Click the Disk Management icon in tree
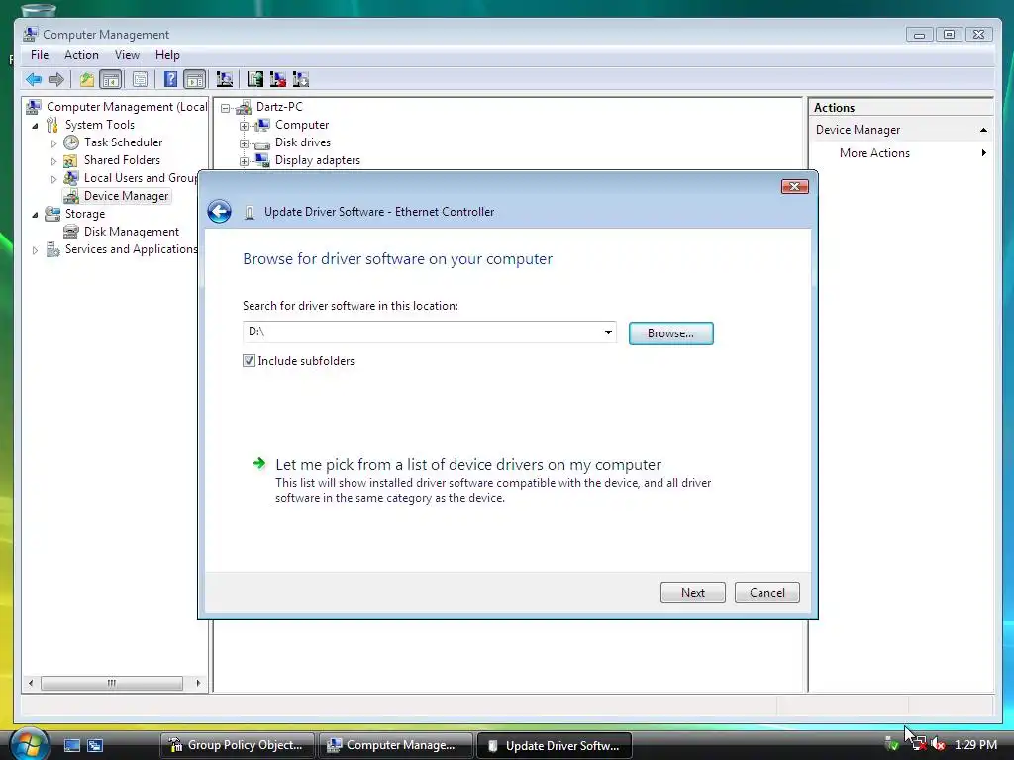Screen dimensions: 1014x760 [x=71, y=232]
